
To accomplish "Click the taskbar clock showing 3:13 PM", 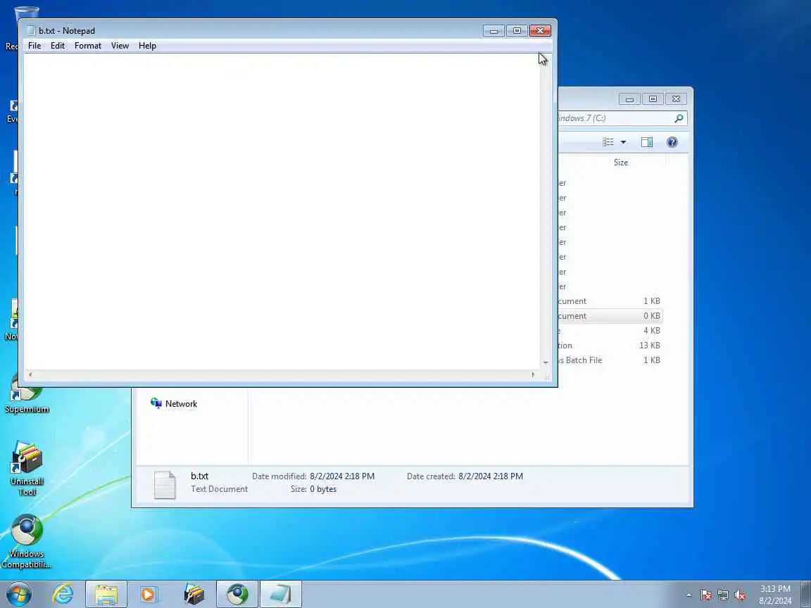I will (x=775, y=595).
